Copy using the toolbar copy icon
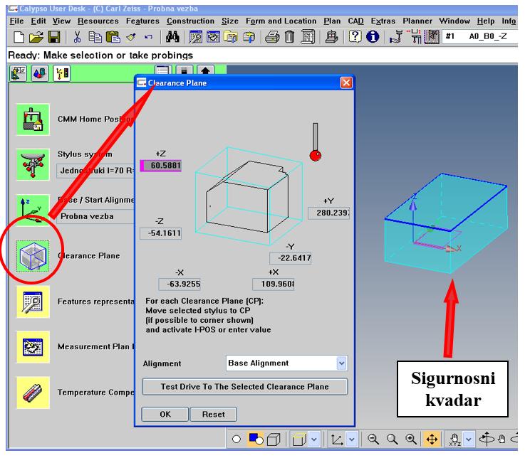This screenshot has height=458, width=525. (95, 37)
